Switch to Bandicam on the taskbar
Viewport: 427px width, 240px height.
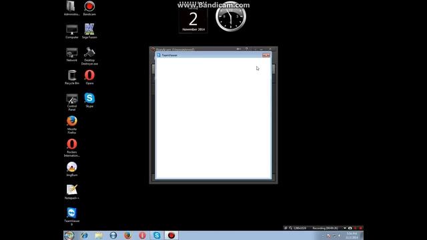tap(171, 235)
